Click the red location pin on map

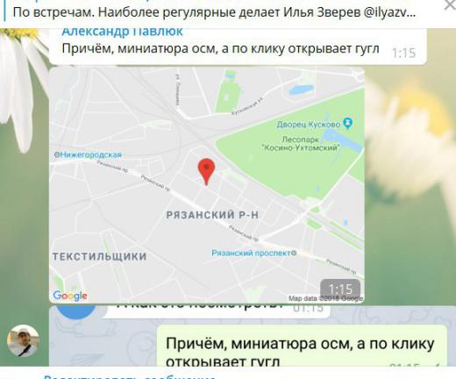[206, 172]
